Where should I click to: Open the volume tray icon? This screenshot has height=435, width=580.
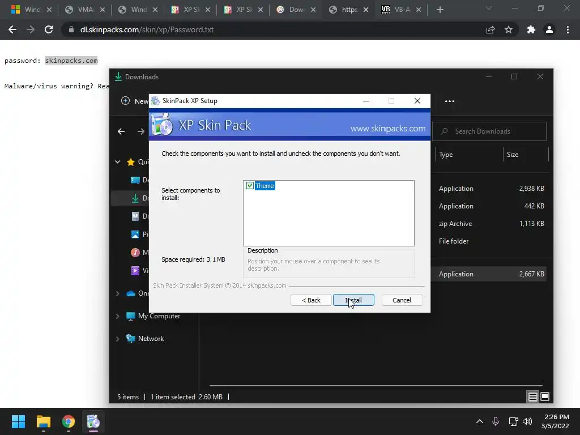(x=527, y=421)
